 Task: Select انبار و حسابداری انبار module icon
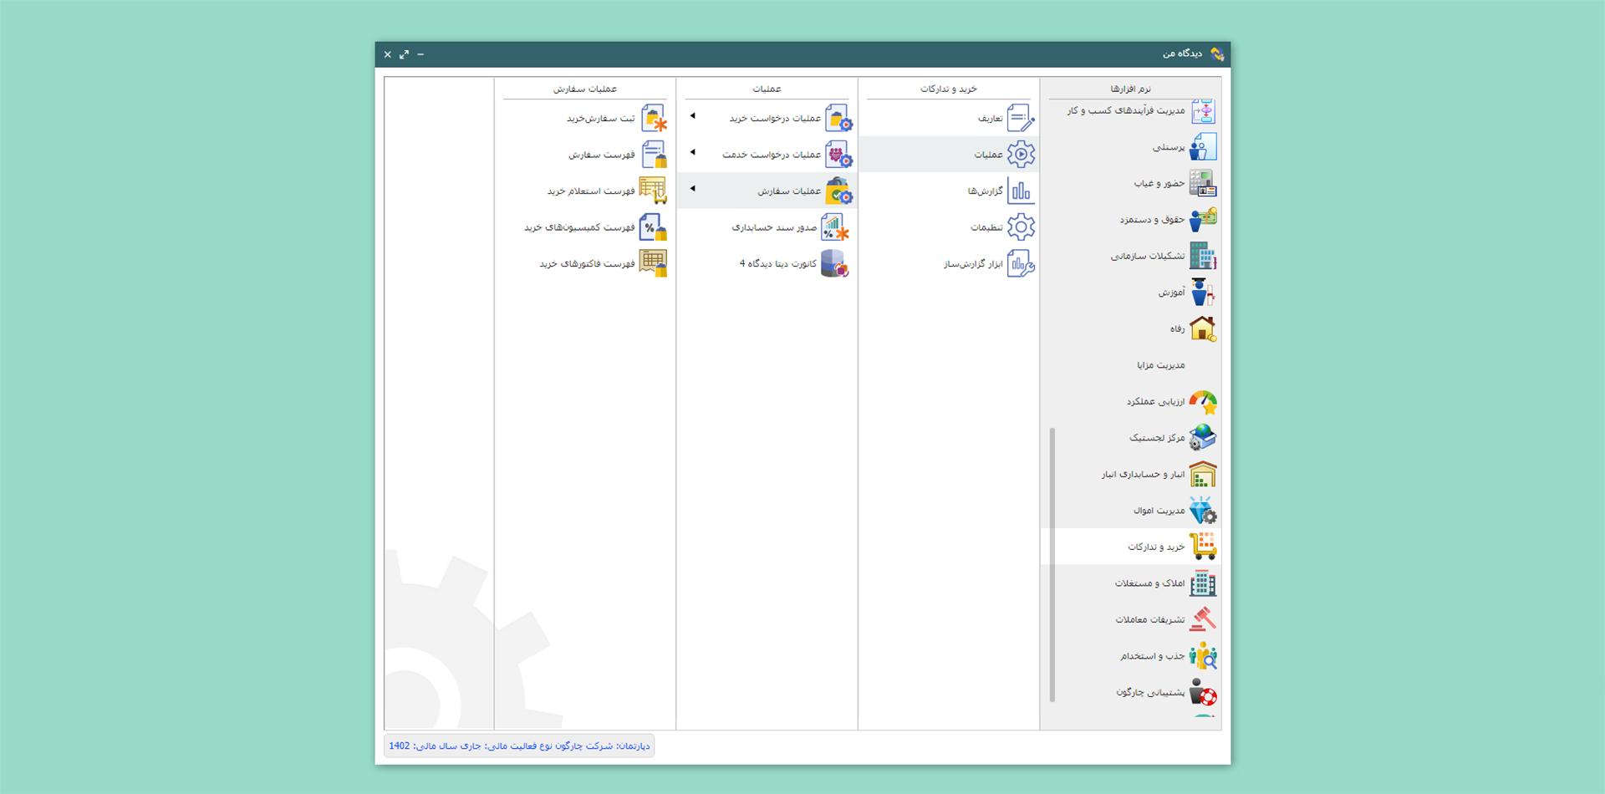point(1202,475)
